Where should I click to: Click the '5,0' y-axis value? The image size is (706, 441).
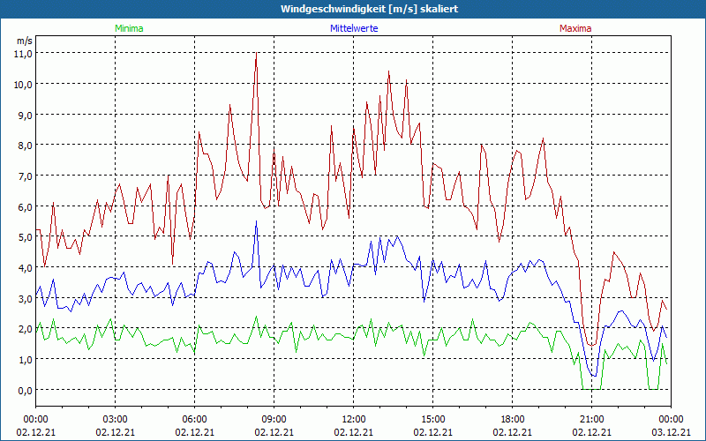pyautogui.click(x=26, y=237)
